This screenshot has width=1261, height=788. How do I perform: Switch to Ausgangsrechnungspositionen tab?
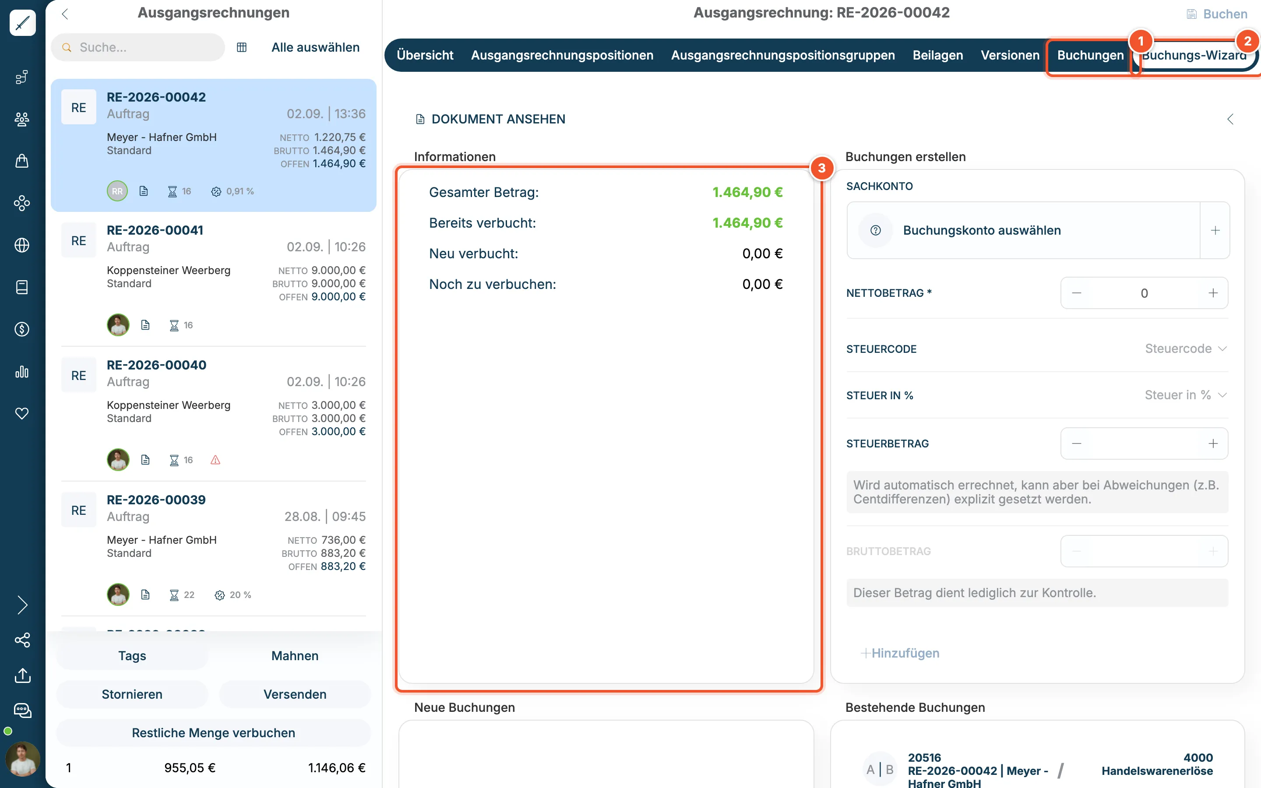coord(562,55)
